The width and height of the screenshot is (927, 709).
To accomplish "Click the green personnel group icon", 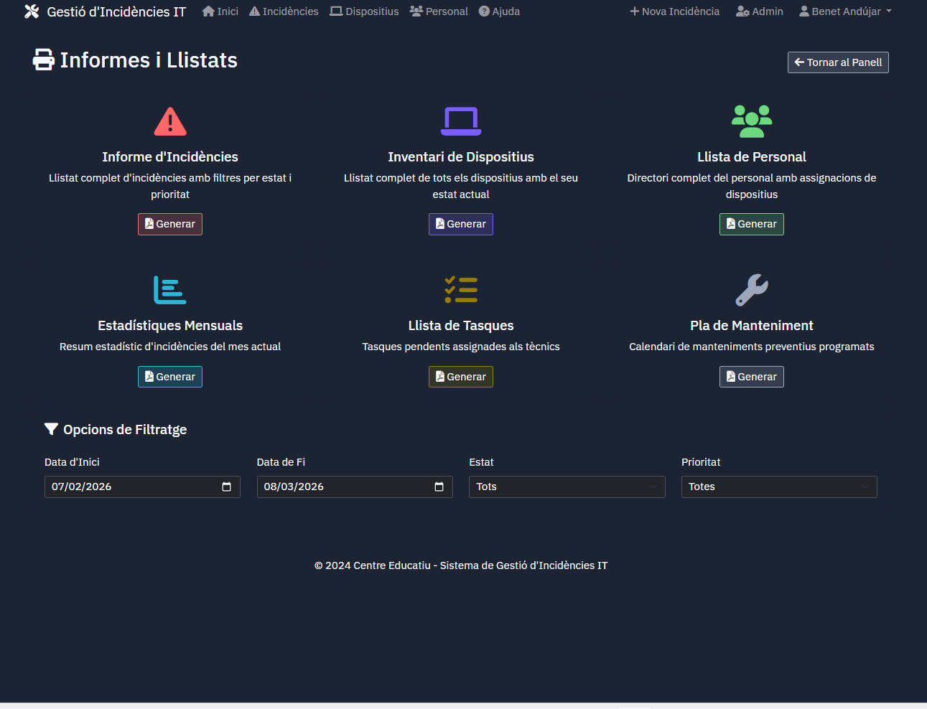I will click(752, 121).
